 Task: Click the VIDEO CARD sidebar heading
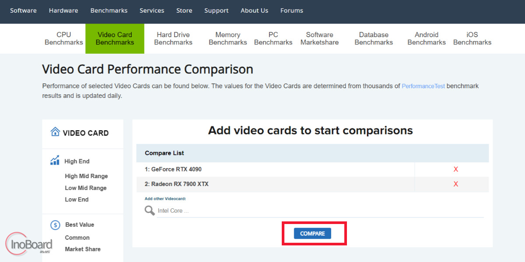click(86, 133)
